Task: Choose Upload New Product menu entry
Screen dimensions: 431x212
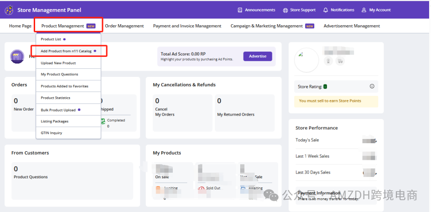Action: (x=68, y=63)
